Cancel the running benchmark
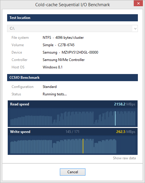This screenshot has width=145, height=183. 73,172
